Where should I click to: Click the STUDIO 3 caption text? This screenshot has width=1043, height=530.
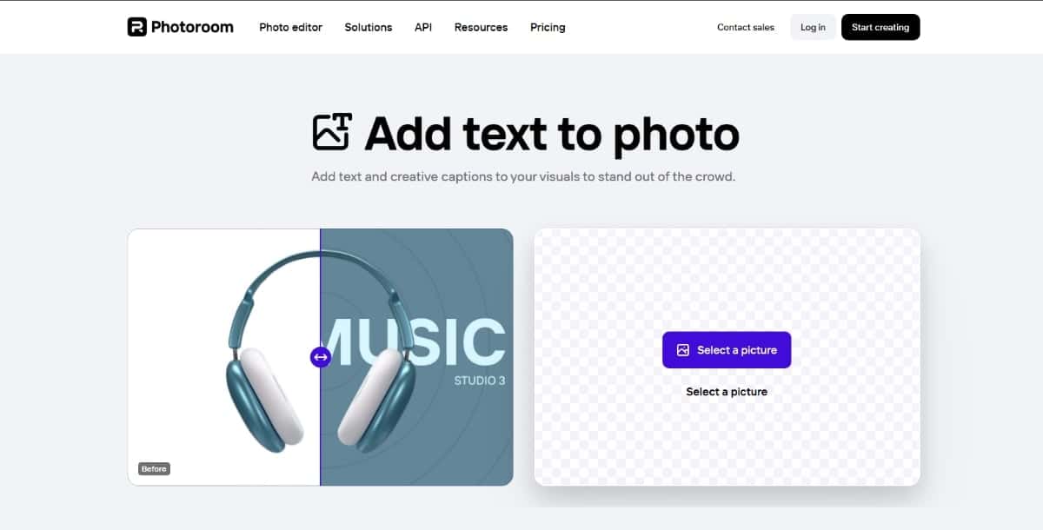click(480, 381)
